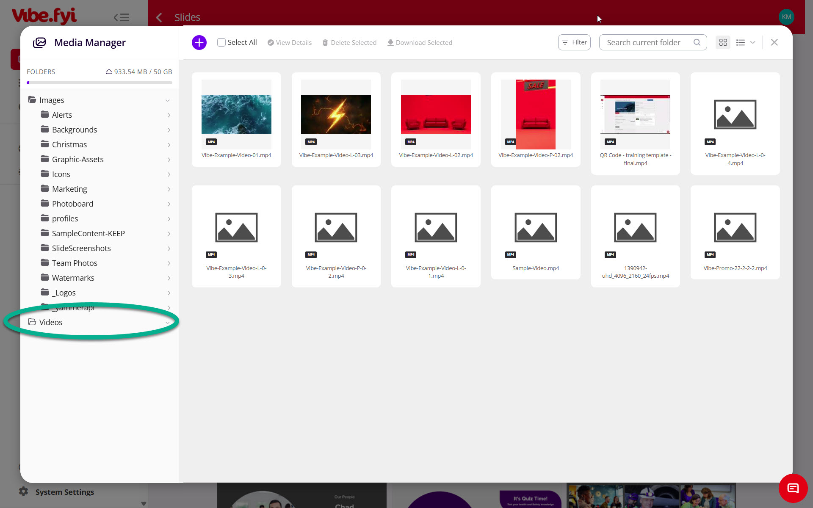Click the Photoboard folder icon

pyautogui.click(x=45, y=203)
